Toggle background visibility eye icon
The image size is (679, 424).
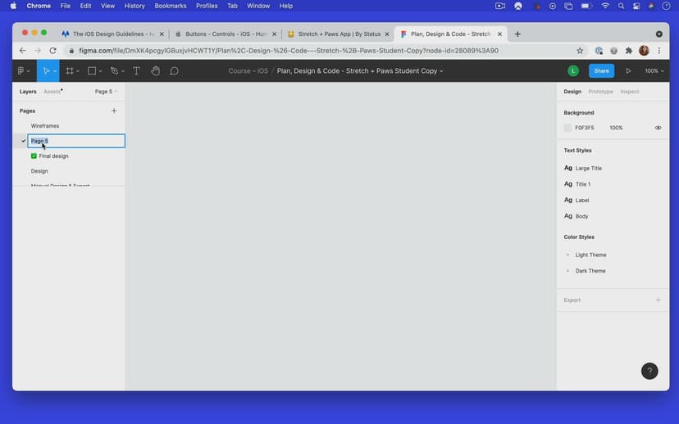658,128
